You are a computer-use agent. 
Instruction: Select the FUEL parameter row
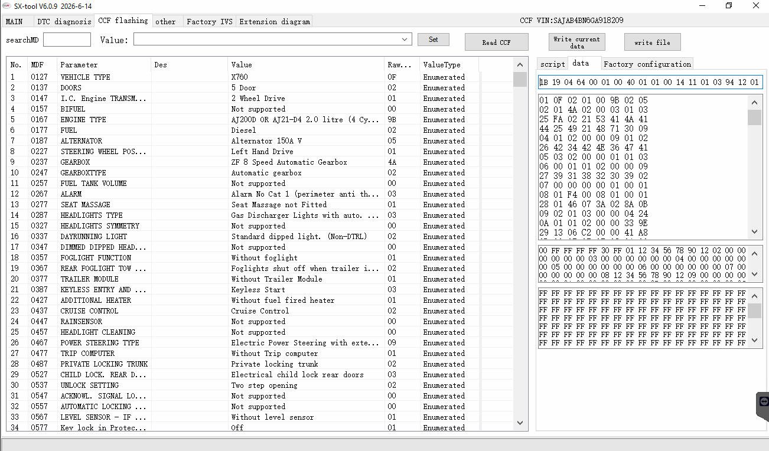(x=260, y=130)
